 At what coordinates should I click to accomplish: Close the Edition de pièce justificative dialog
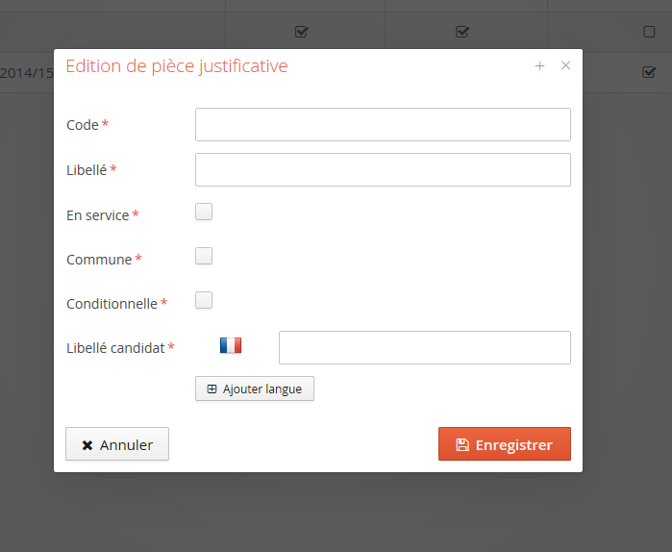565,65
